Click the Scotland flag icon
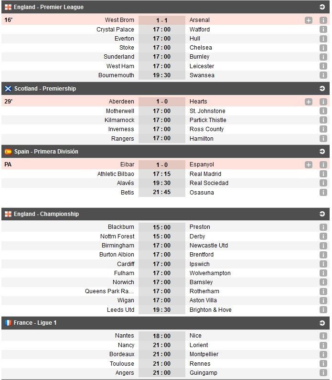 [x=8, y=89]
